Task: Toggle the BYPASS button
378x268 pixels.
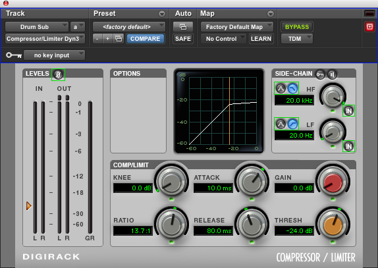Action: (297, 27)
